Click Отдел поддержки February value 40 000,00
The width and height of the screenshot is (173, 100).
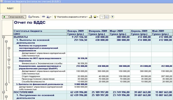tap(104, 76)
